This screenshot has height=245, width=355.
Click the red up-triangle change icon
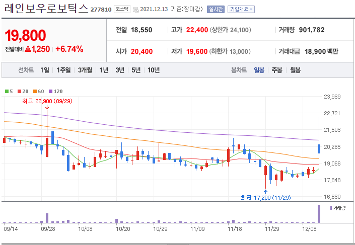pos(28,49)
